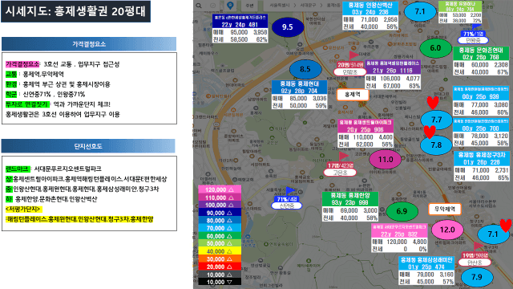Click the 홍제역 station label
513x289 pixels.
[353, 95]
